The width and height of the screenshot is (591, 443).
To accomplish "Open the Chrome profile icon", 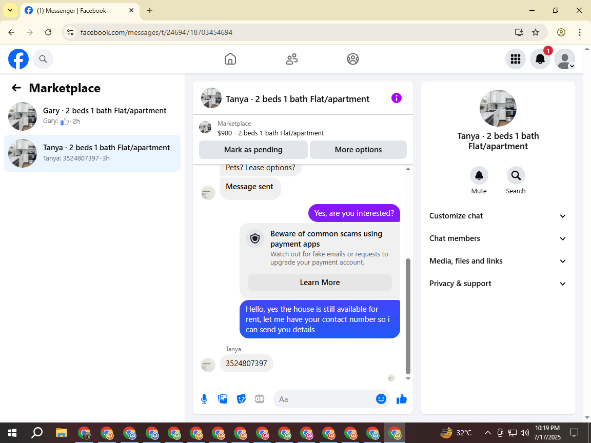I will click(x=561, y=32).
